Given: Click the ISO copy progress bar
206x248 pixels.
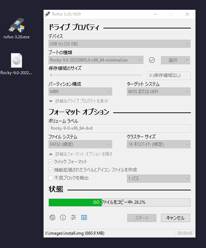Looking at the screenshot, I should click(120, 202).
